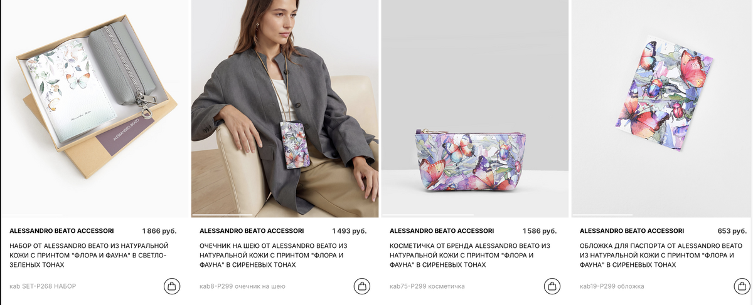Open the НАБОР ОТ ALESSANDRO BEATO product title
The height and width of the screenshot is (305, 753).
click(x=89, y=256)
